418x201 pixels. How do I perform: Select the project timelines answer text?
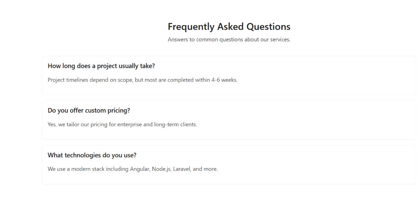142,80
